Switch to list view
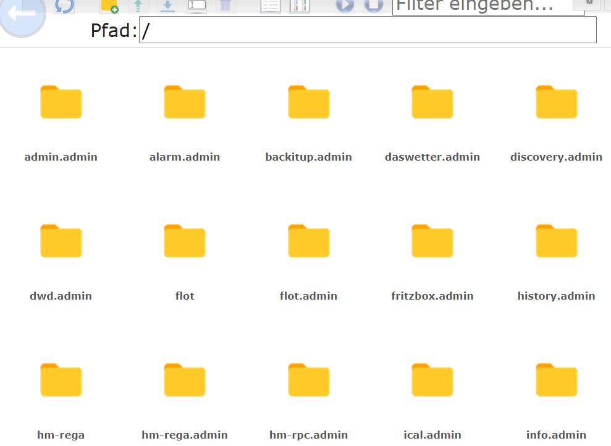The width and height of the screenshot is (611, 446). (x=271, y=7)
